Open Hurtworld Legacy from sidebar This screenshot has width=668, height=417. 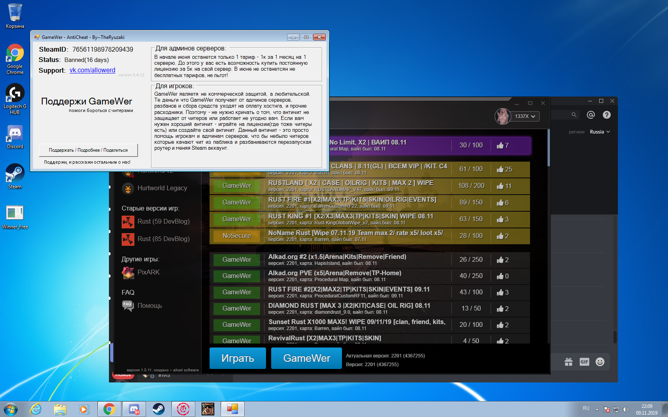pos(162,188)
